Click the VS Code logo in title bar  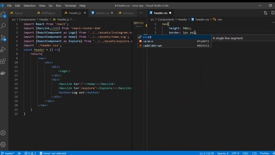[x=2, y=6]
